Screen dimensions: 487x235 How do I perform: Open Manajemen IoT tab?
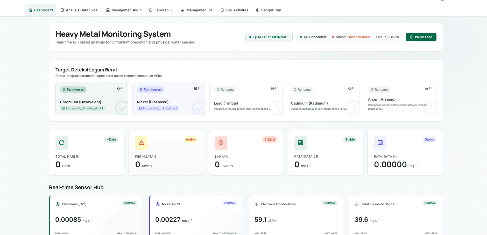197,10
